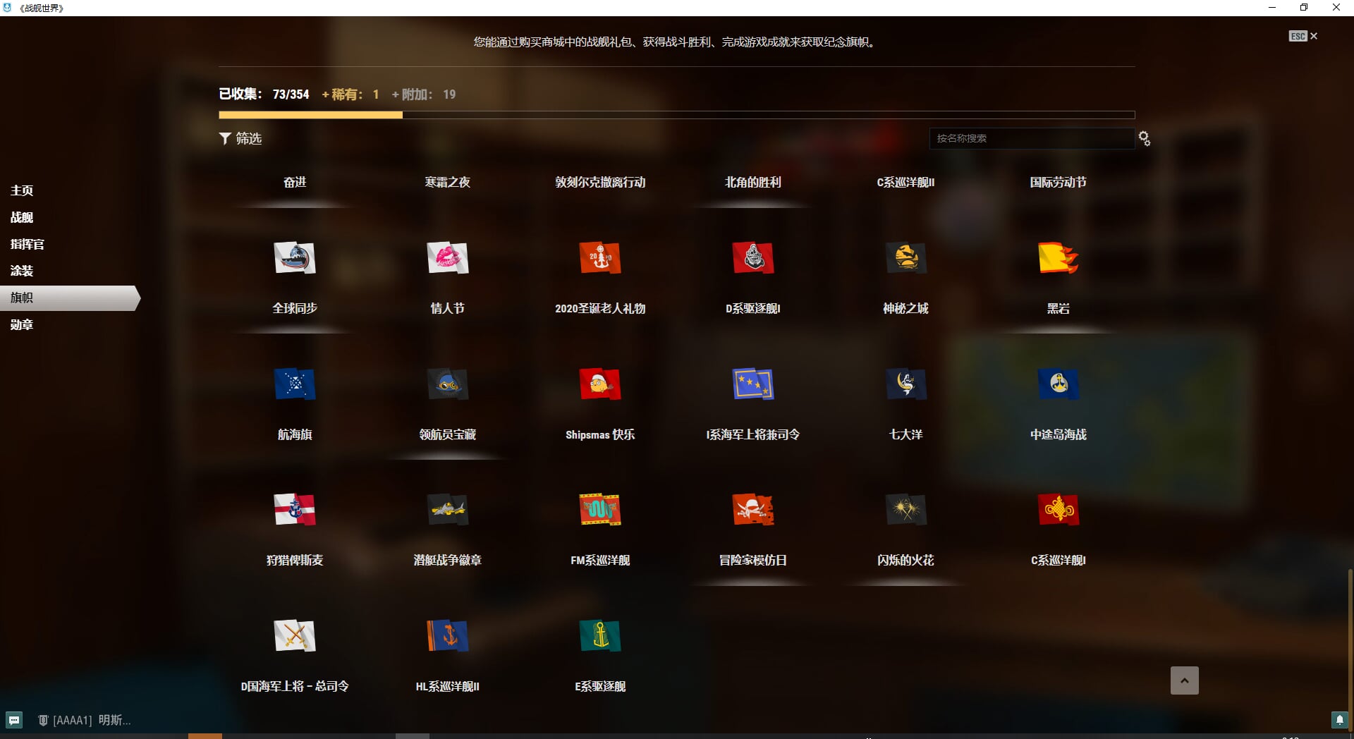Image resolution: width=1354 pixels, height=739 pixels.
Task: Choose the 狩猎俾斯麦 flag icon
Action: click(295, 510)
